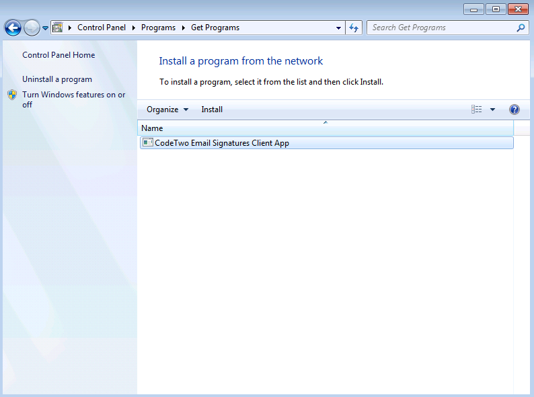Click the greyed Forward arrow button
Screen dimensions: 534x397
(x=32, y=28)
